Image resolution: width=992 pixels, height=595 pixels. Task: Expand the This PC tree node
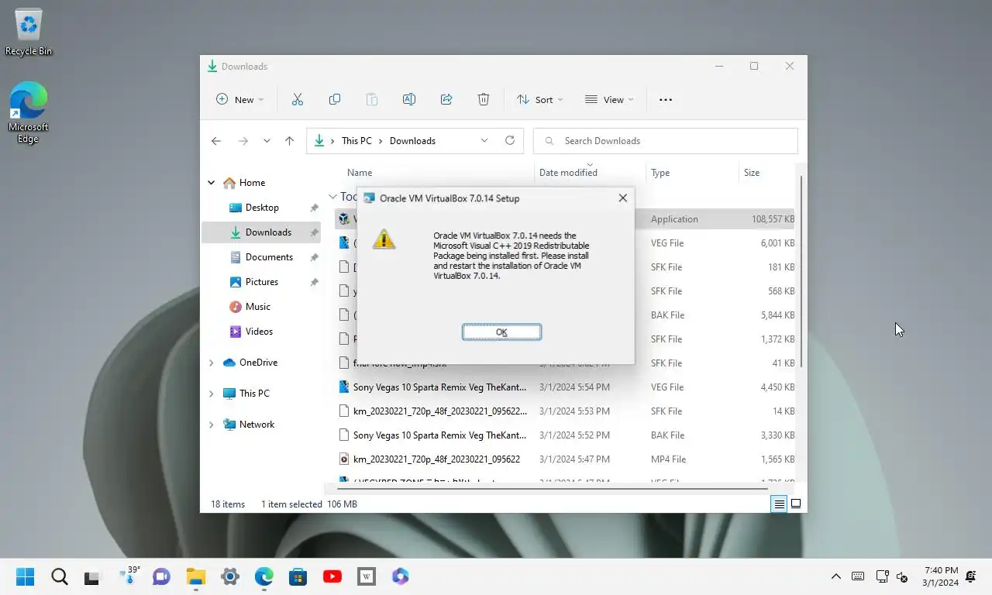tap(211, 394)
